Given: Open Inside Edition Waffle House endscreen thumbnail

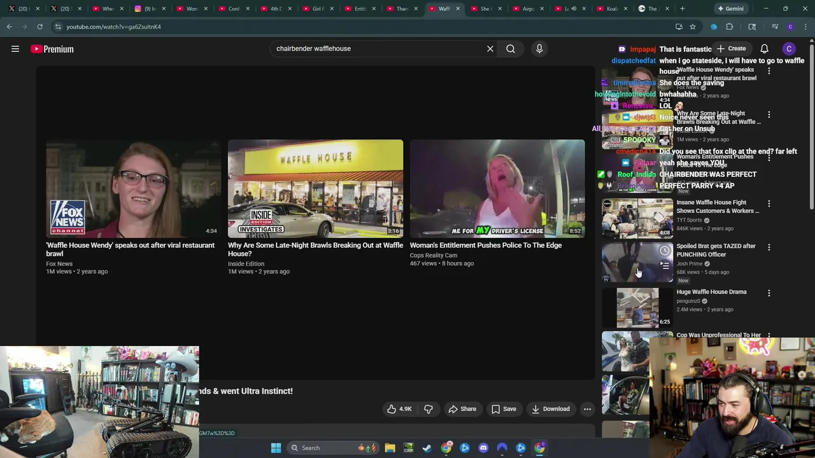Looking at the screenshot, I should 315,188.
